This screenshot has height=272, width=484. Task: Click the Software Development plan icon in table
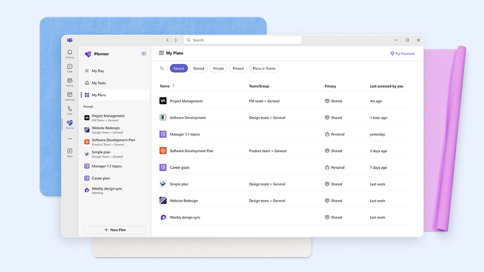click(163, 117)
